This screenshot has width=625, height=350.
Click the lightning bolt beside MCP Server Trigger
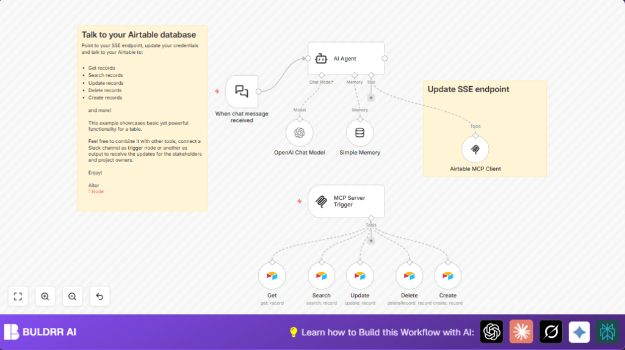coord(299,201)
